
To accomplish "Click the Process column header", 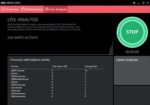I will click(14, 66).
